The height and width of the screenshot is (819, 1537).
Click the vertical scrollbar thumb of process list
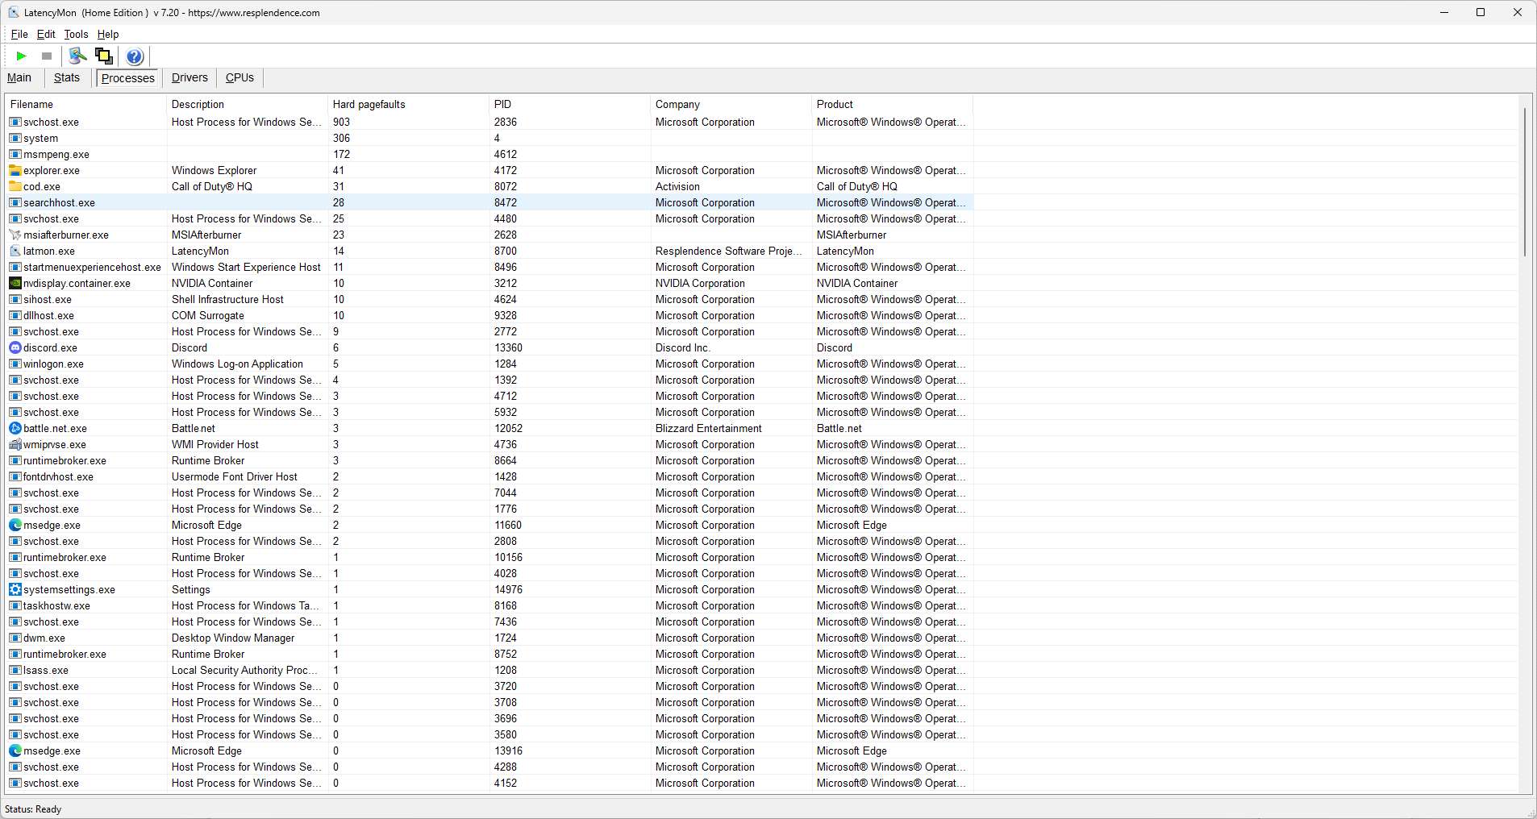(x=1524, y=182)
